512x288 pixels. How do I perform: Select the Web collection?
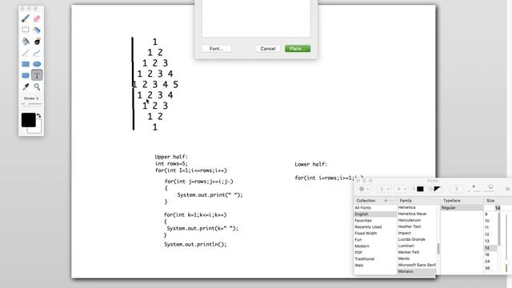(375, 265)
